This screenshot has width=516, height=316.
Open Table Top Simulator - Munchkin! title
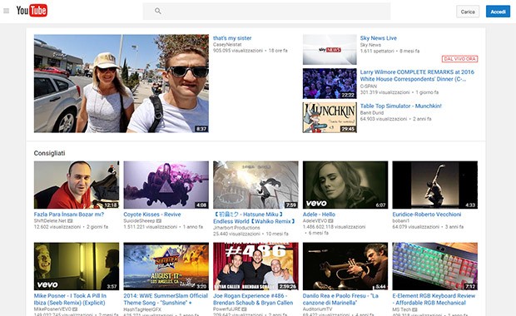coord(400,106)
